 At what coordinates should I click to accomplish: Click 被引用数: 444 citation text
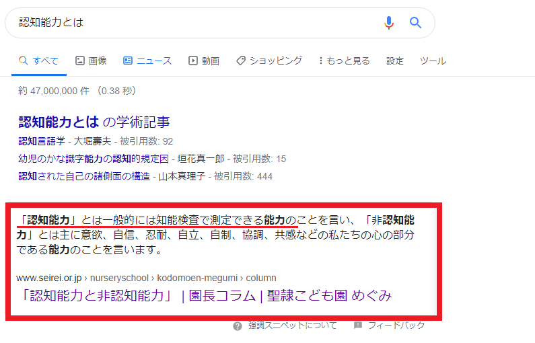243,176
